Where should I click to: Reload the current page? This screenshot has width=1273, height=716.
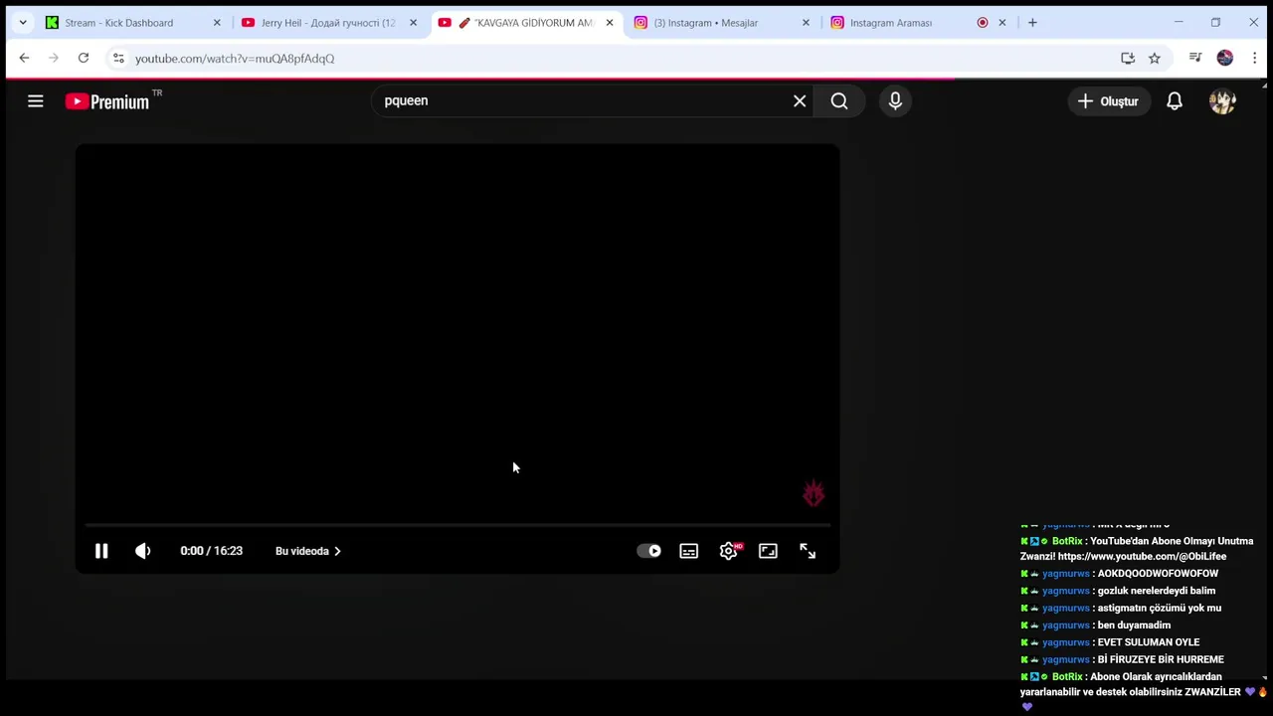coord(84,59)
